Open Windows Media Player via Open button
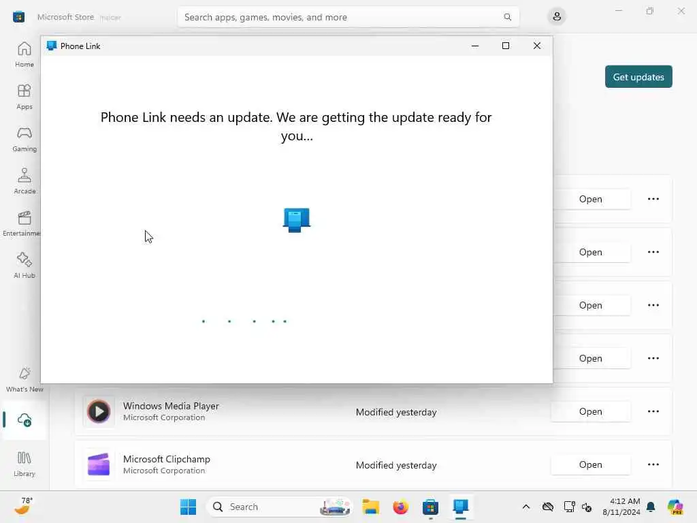This screenshot has width=697, height=523. pos(590,411)
